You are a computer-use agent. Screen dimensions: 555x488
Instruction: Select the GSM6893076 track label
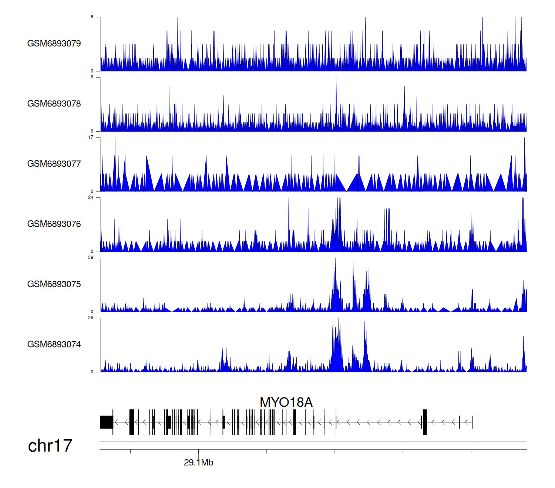click(54, 224)
